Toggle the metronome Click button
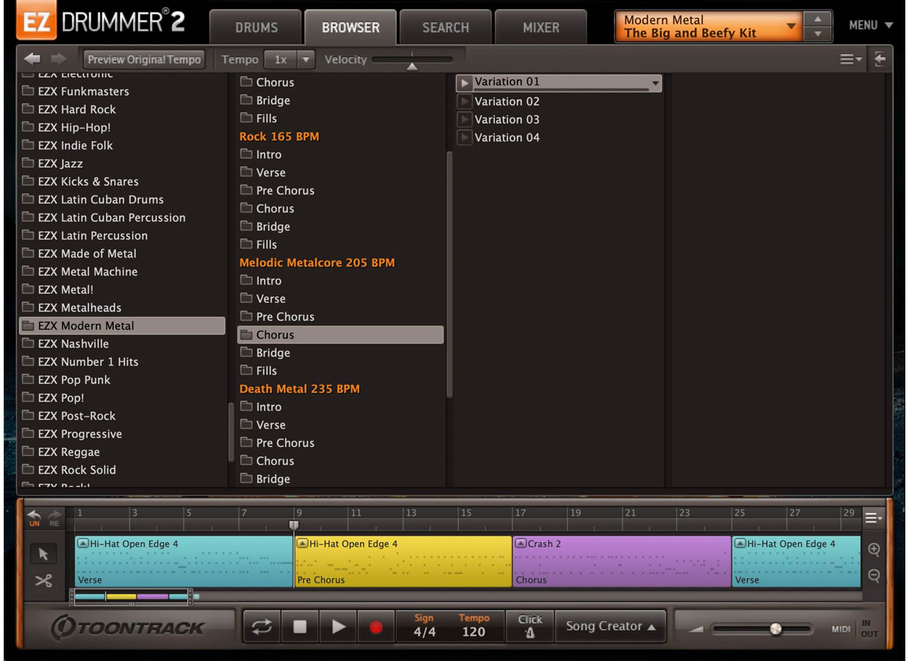 [x=530, y=627]
